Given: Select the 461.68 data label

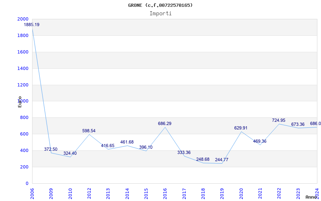Looking at the screenshot, I should [127, 142].
